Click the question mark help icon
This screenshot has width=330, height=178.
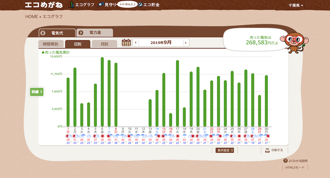(x=285, y=161)
